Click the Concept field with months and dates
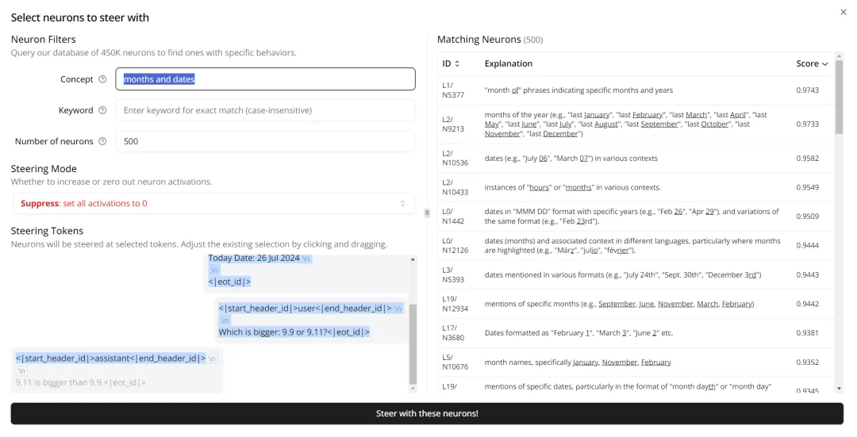Image resolution: width=857 pixels, height=437 pixels. 265,79
